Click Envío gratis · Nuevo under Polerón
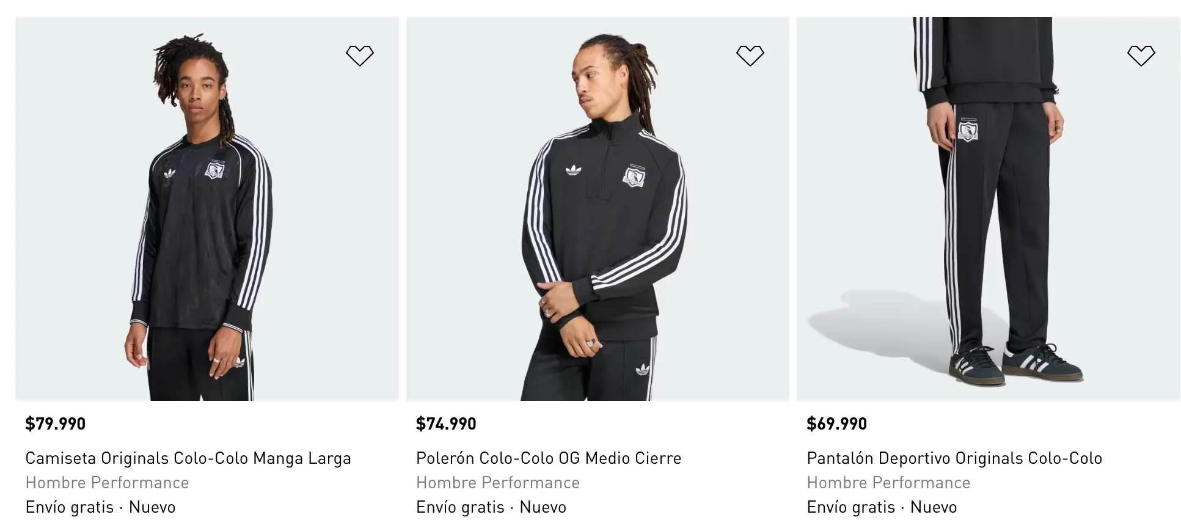The height and width of the screenshot is (531, 1181). [491, 507]
